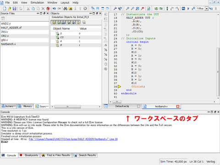Click the Undo arrow icon

click(x=54, y=9)
